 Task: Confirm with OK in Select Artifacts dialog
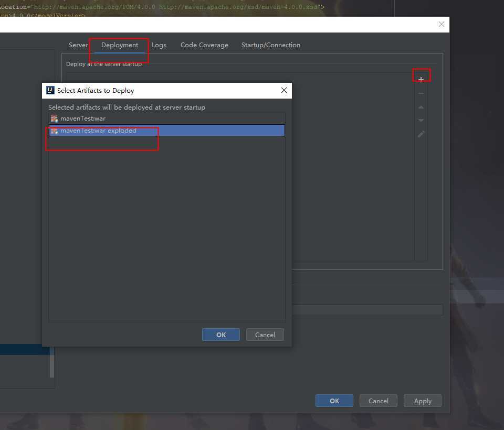(x=221, y=335)
